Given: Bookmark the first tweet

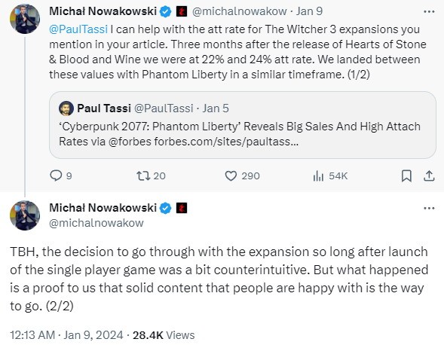Looking at the screenshot, I should [406, 176].
